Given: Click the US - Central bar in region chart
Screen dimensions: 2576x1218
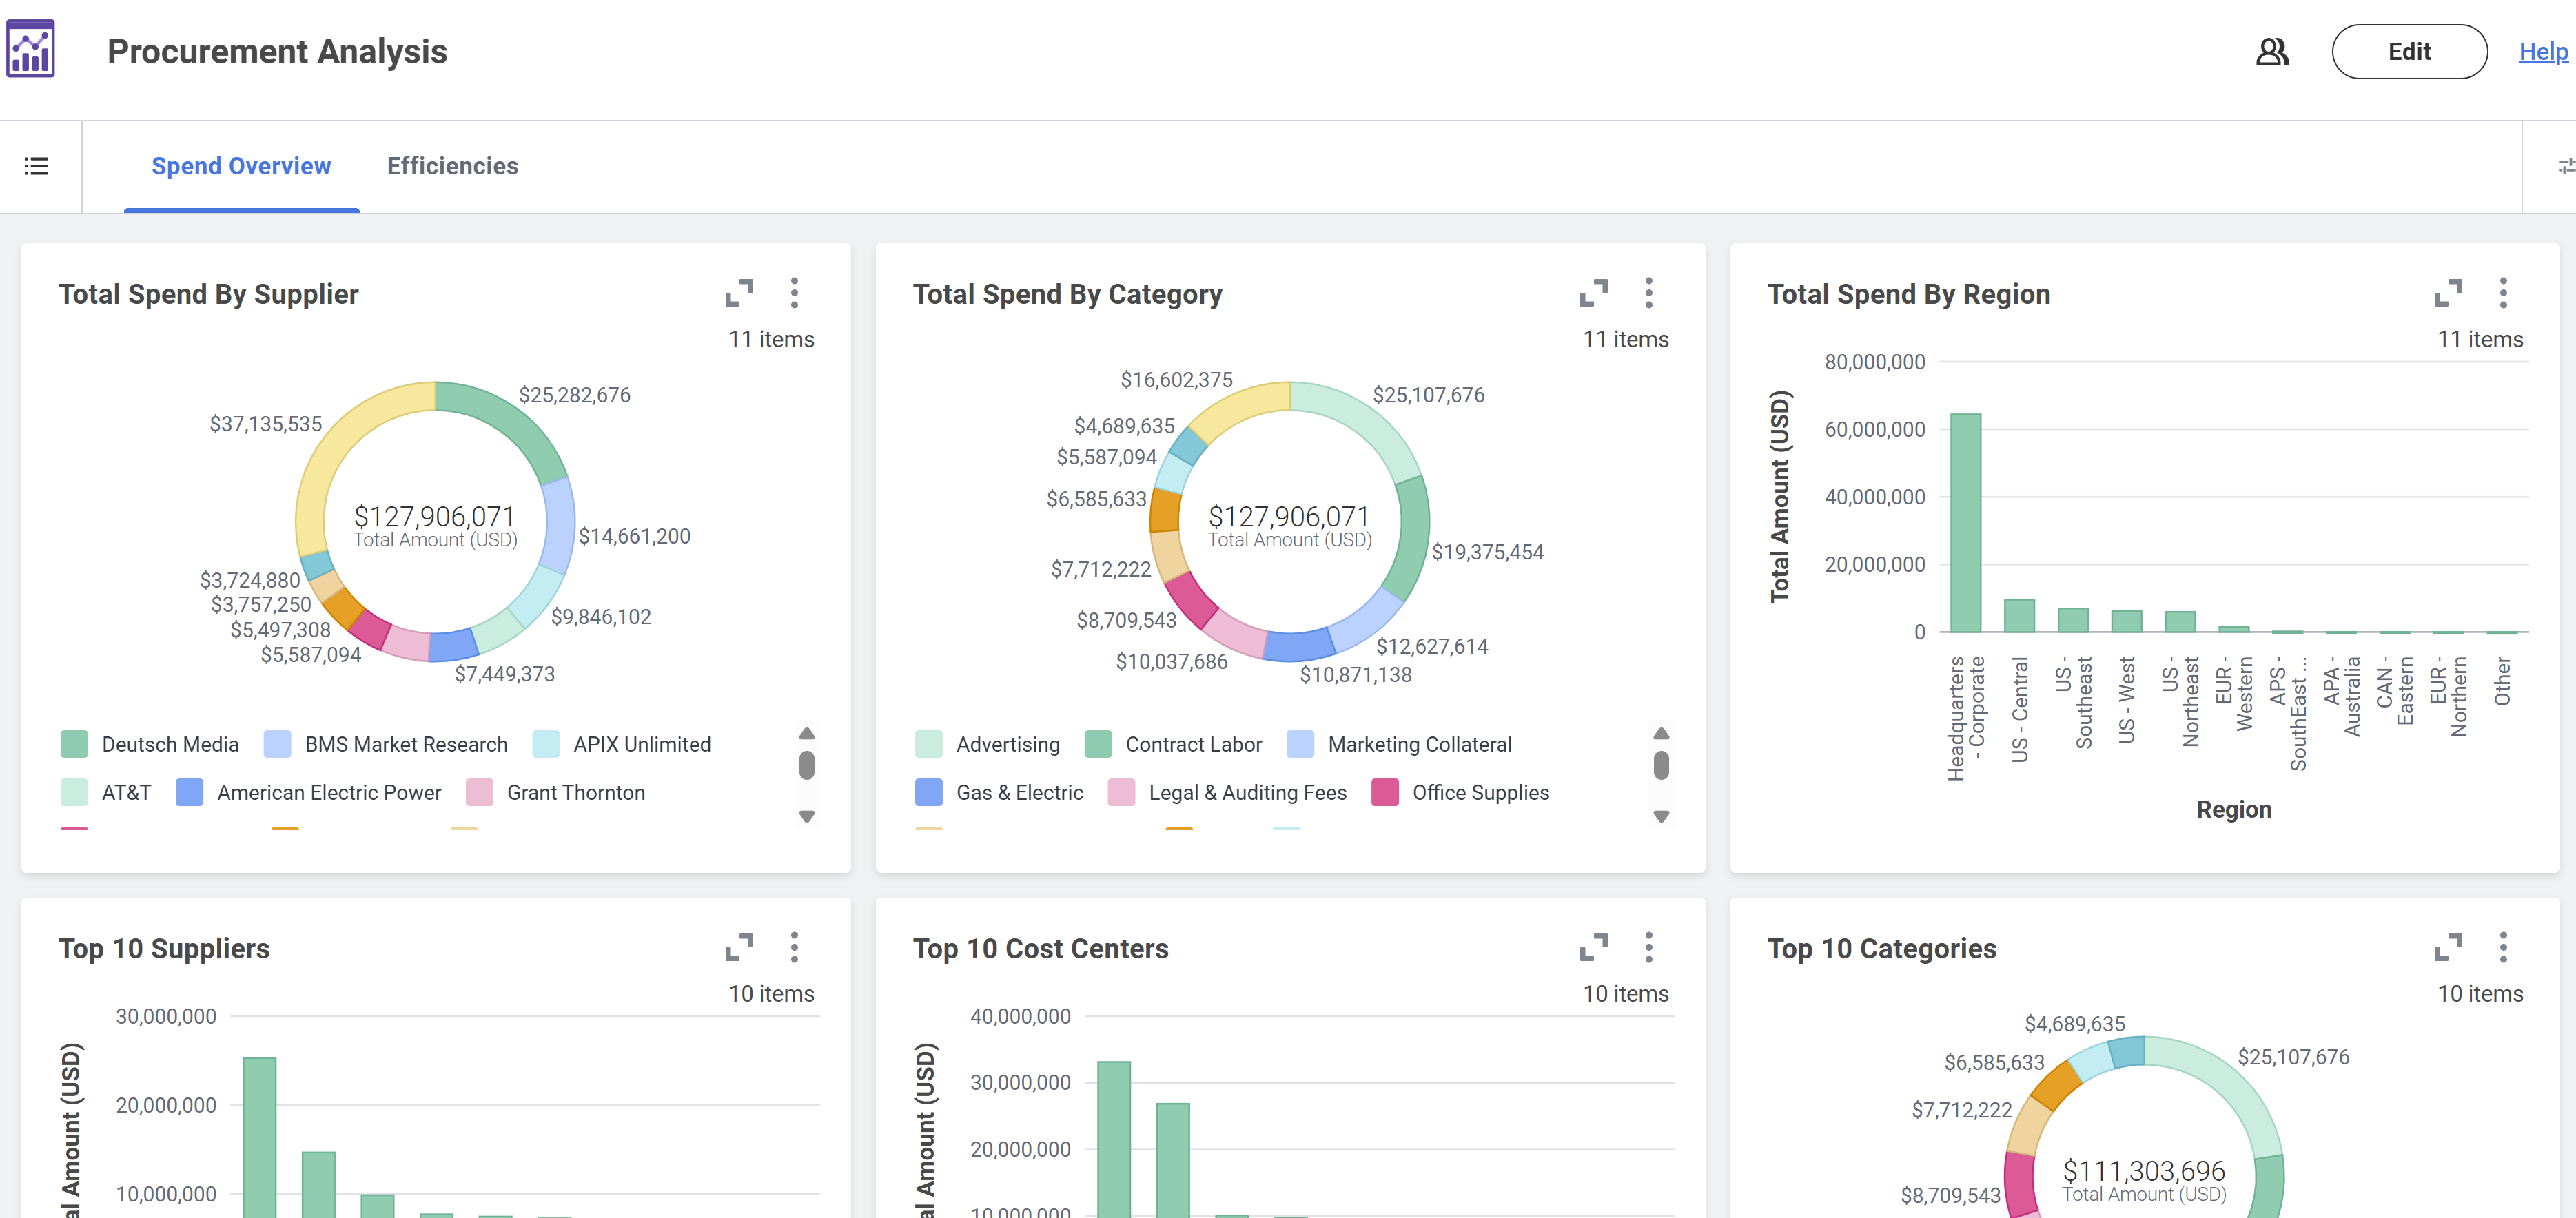Looking at the screenshot, I should [2019, 616].
